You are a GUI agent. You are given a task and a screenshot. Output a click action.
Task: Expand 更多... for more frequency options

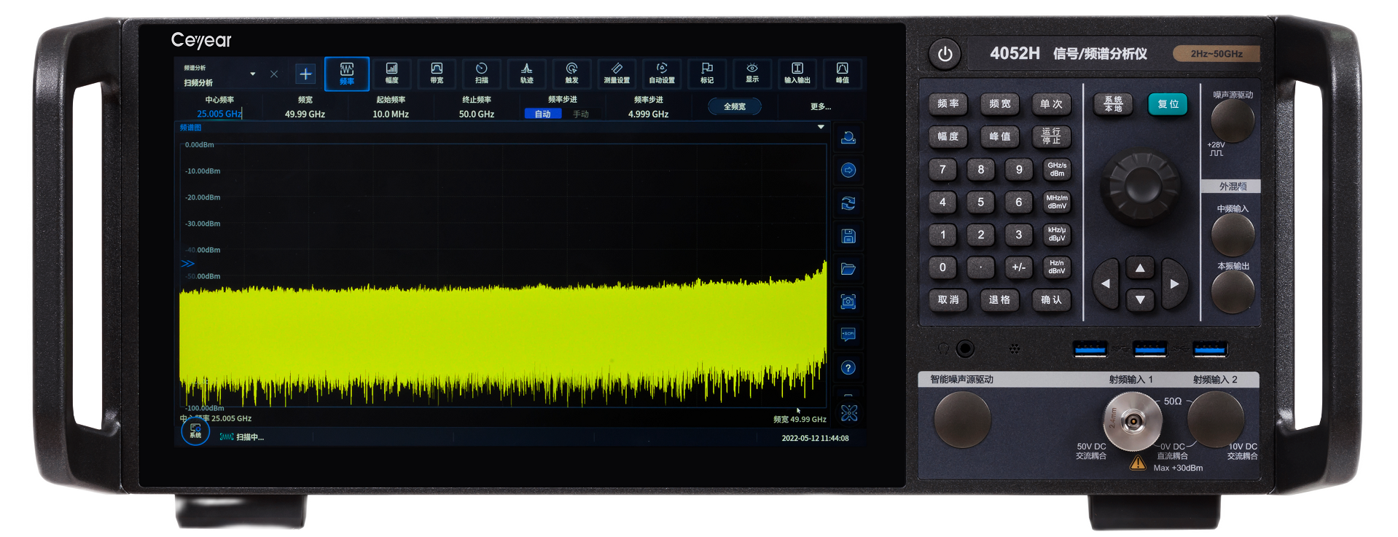820,107
